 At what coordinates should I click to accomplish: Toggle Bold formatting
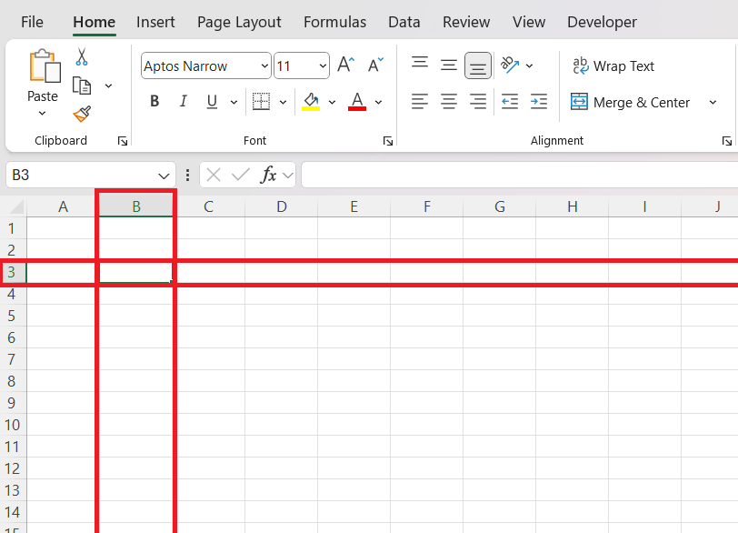[155, 101]
